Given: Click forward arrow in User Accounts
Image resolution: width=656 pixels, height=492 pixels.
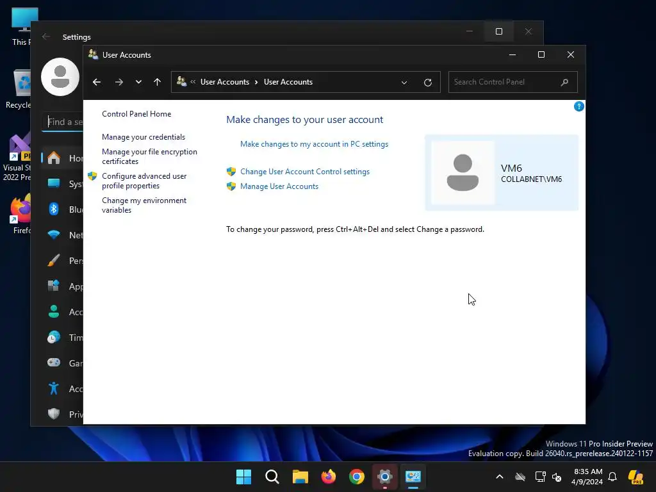Looking at the screenshot, I should point(119,82).
